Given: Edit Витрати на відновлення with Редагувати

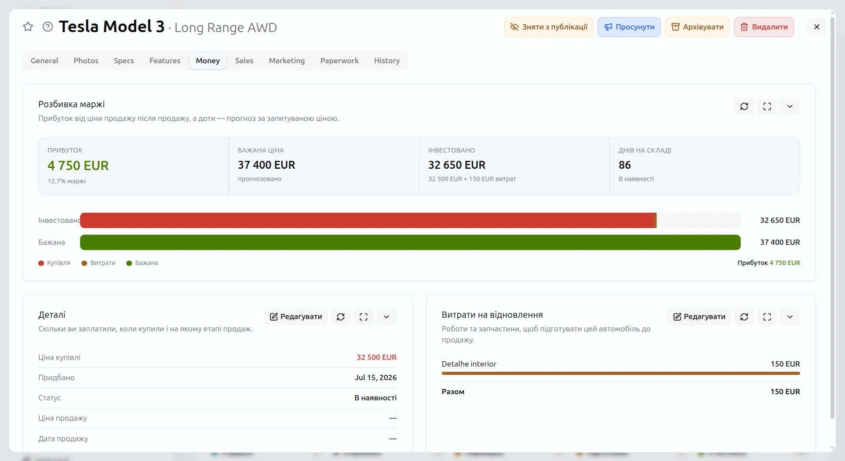Looking at the screenshot, I should point(699,317).
